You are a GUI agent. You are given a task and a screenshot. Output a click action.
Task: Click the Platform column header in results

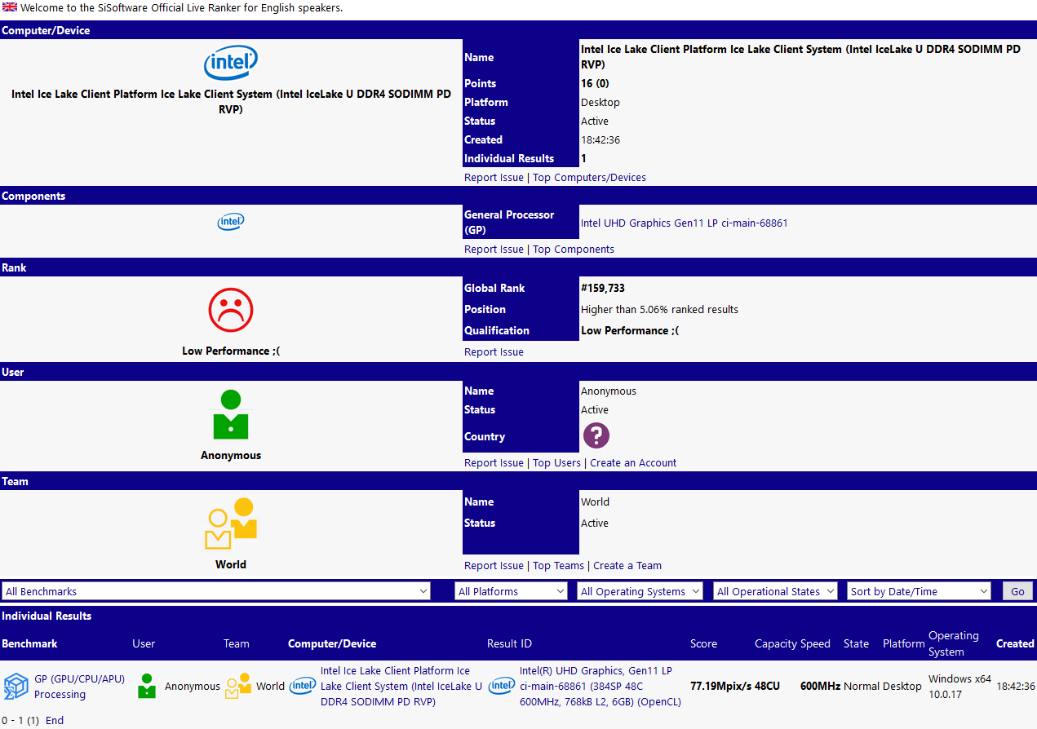[904, 643]
